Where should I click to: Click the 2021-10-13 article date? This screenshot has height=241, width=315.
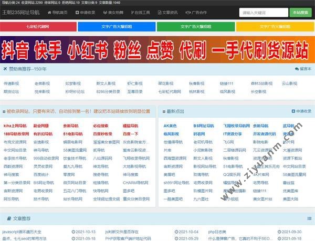tap(84, 232)
